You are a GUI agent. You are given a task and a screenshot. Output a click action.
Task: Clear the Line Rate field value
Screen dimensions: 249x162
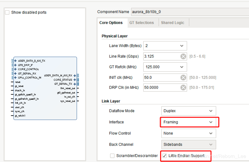(x=183, y=56)
